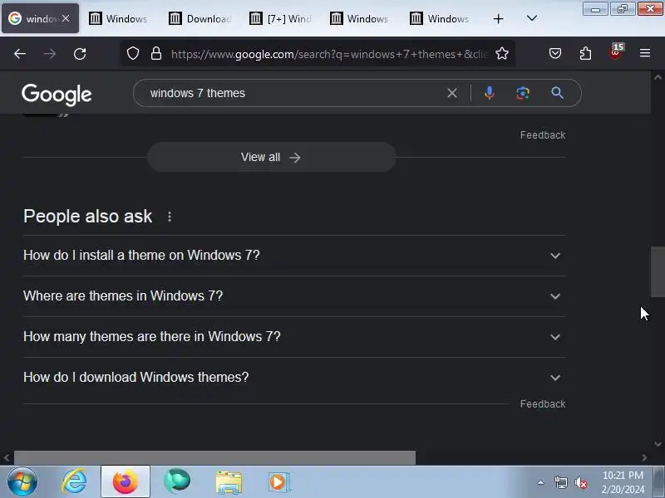Show hidden system tray icons
This screenshot has height=498, width=665.
541,482
